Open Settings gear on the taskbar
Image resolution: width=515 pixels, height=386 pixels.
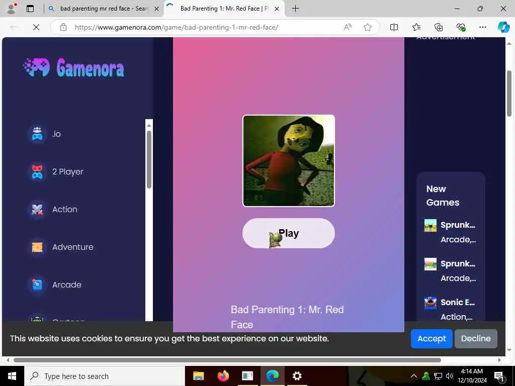click(297, 376)
